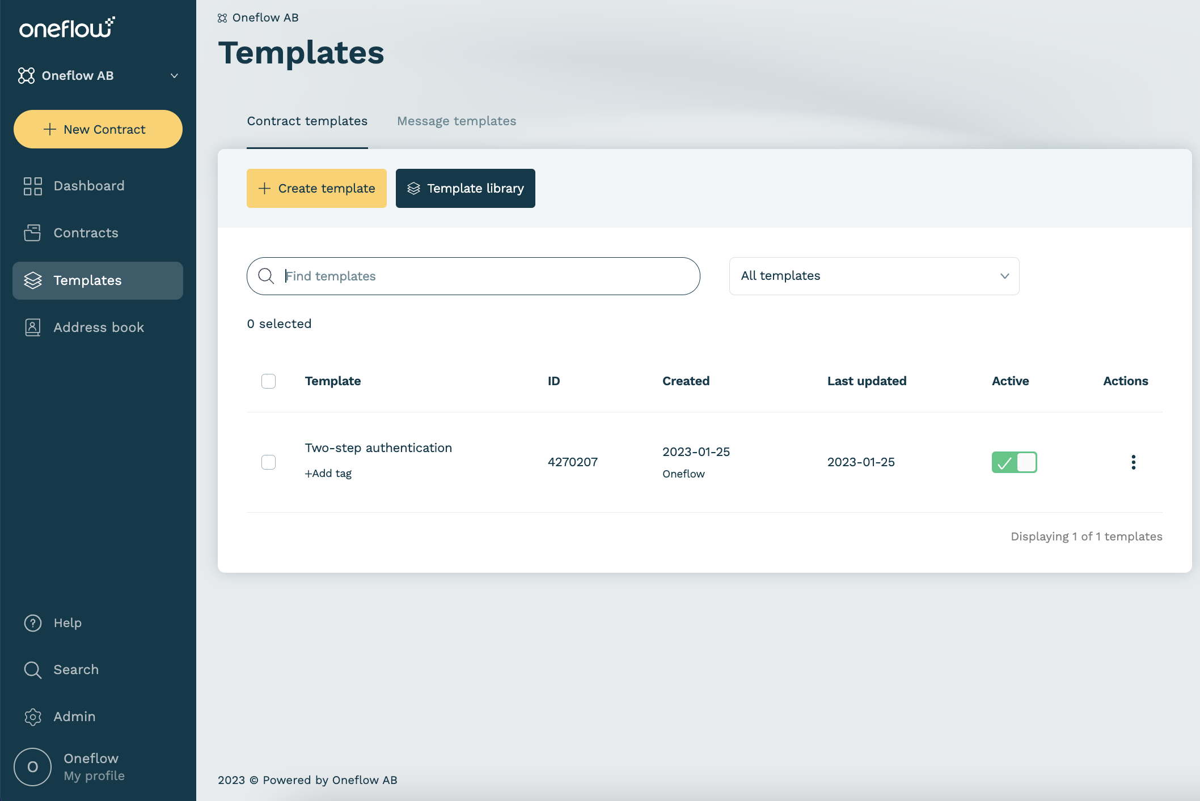The height and width of the screenshot is (801, 1200).
Task: Open Admin settings gear icon
Action: coord(33,717)
